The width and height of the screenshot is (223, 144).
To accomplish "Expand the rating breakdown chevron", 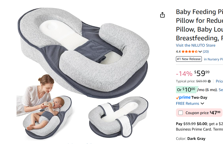I will (200, 52).
